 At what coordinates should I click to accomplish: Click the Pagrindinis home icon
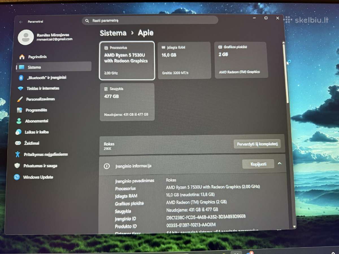coord(22,57)
